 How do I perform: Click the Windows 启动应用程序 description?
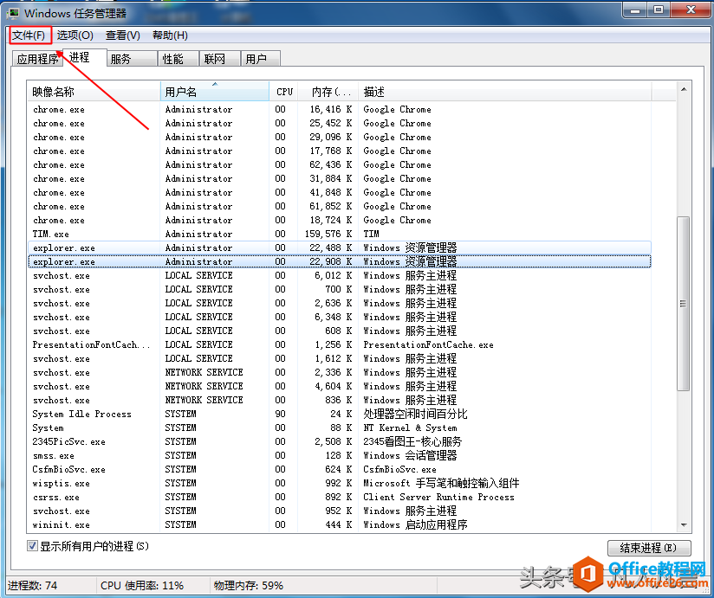pyautogui.click(x=415, y=524)
